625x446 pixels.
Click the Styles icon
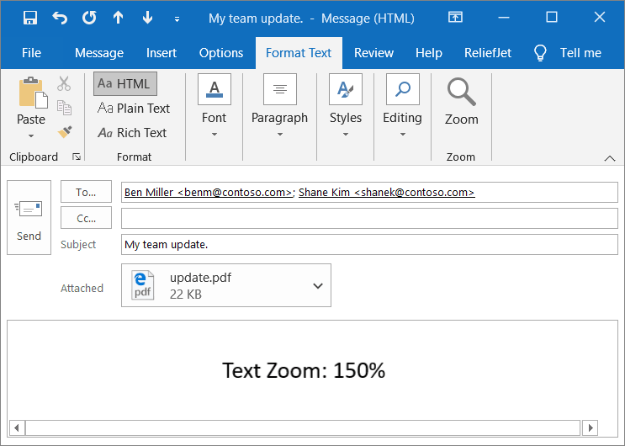click(346, 89)
